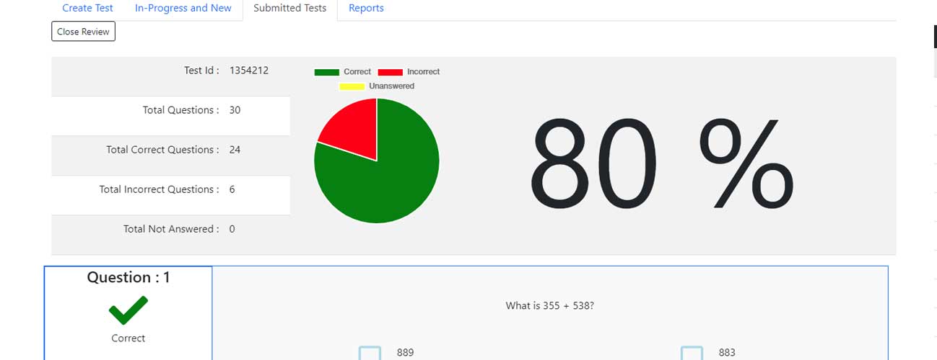937x360 pixels.
Task: Click the question text 'What is 355 + 538?'
Action: click(549, 306)
